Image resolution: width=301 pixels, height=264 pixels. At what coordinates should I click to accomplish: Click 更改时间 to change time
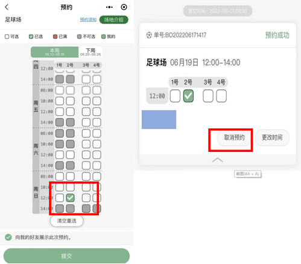(272, 137)
